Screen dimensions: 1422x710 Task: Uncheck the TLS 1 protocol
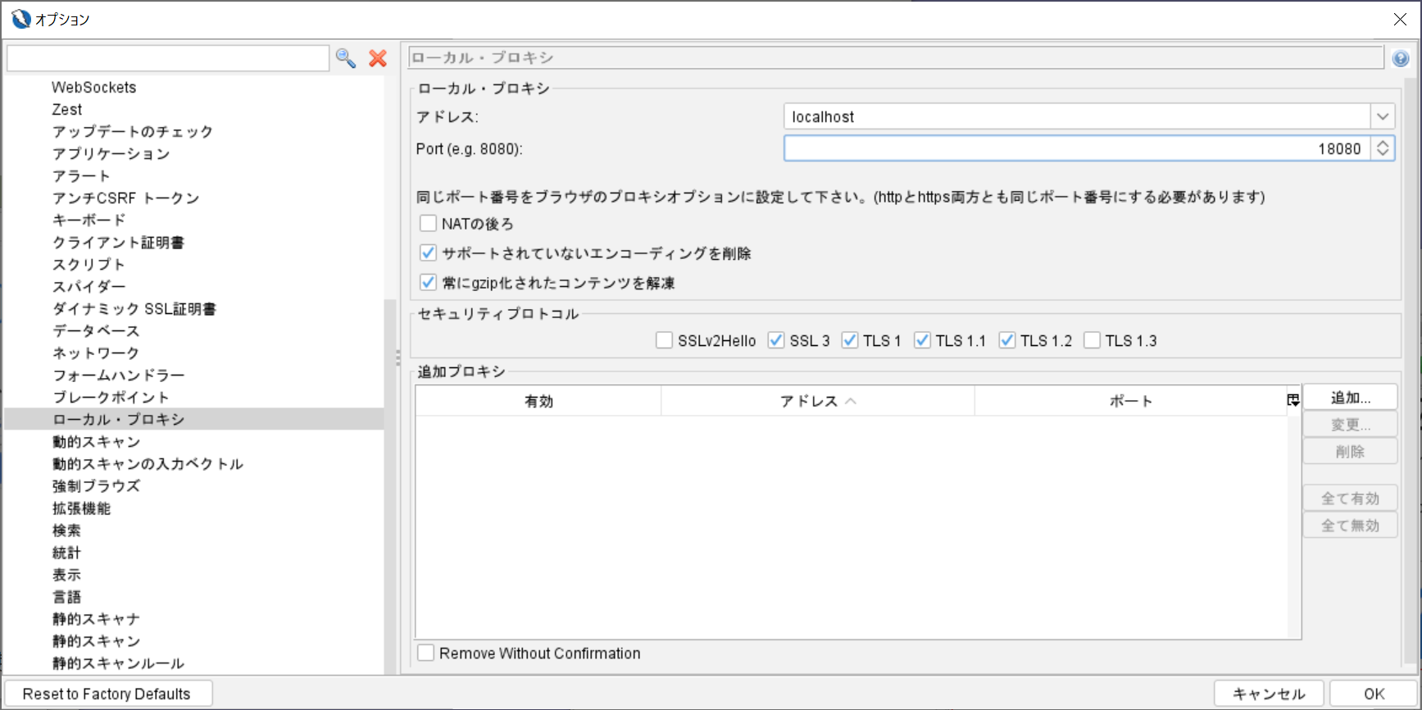pyautogui.click(x=850, y=340)
